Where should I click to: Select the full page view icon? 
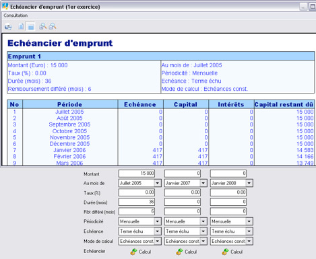click(21, 27)
